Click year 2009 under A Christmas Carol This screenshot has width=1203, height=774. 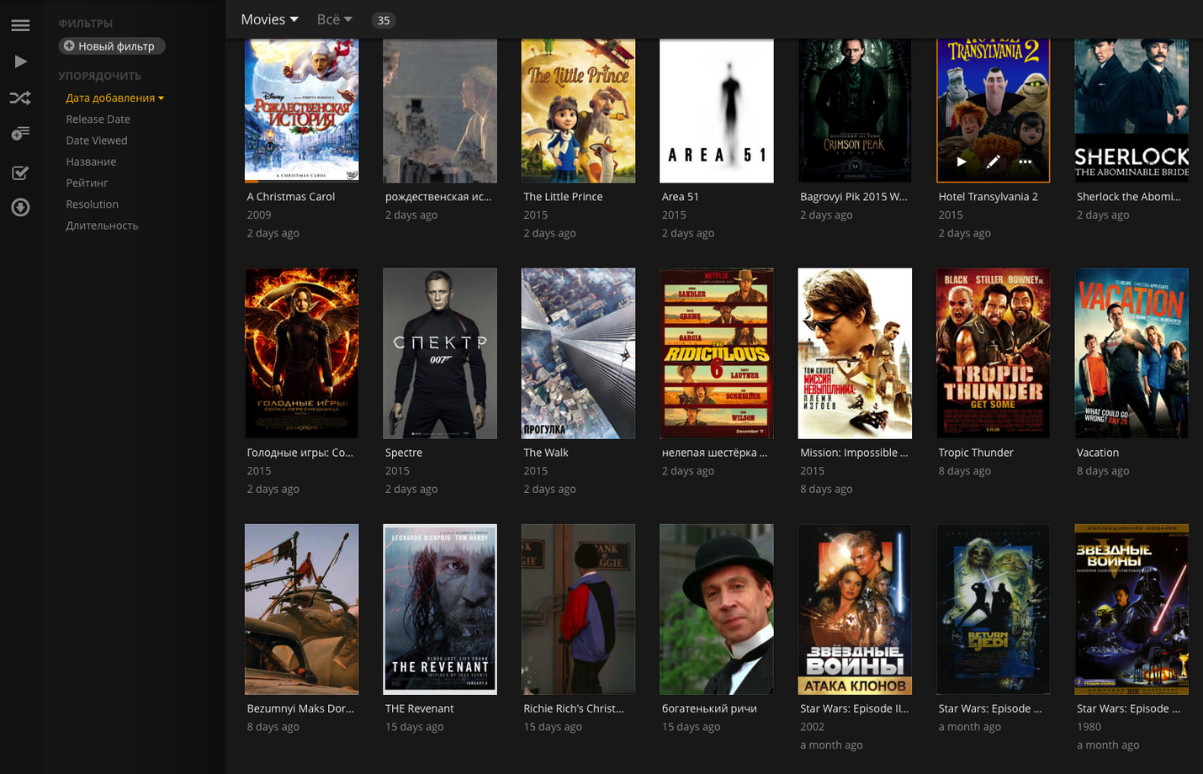(258, 215)
